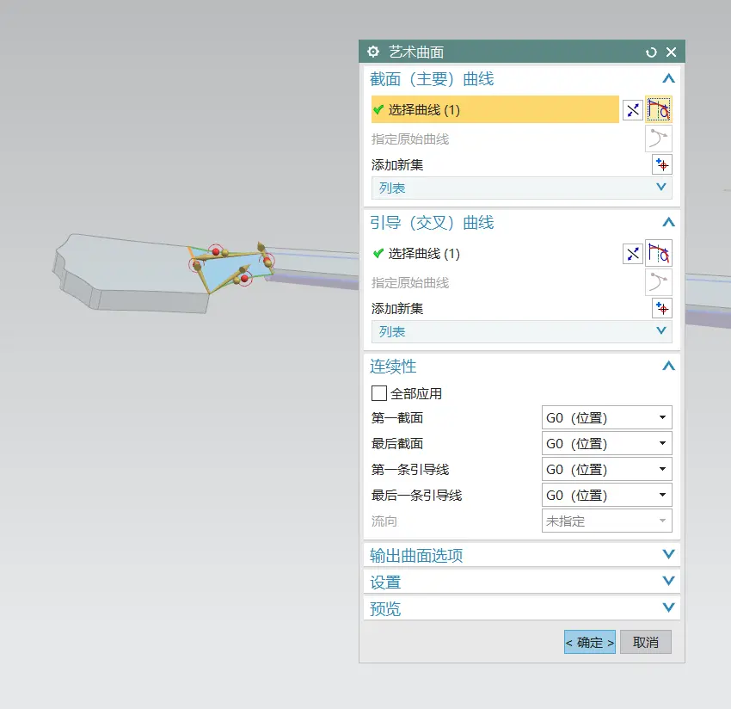The width and height of the screenshot is (731, 709).
Task: Open the 第一截面 continuity dropdown
Action: [606, 417]
